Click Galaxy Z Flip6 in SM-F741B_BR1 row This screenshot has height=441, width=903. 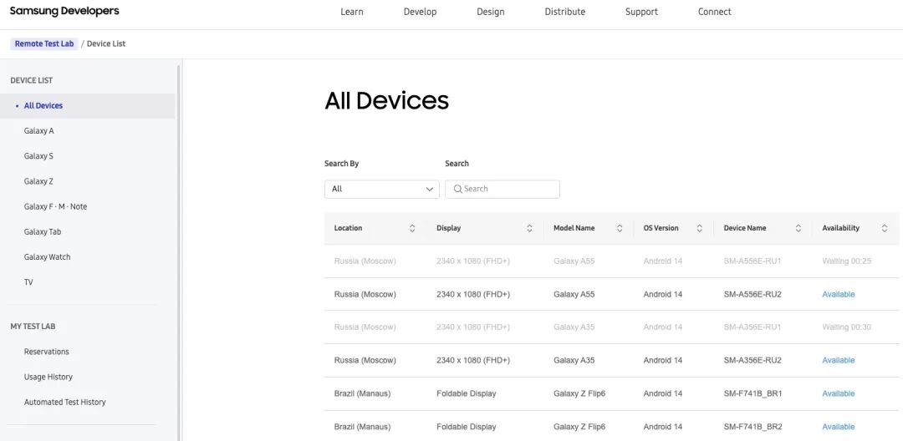click(x=579, y=394)
